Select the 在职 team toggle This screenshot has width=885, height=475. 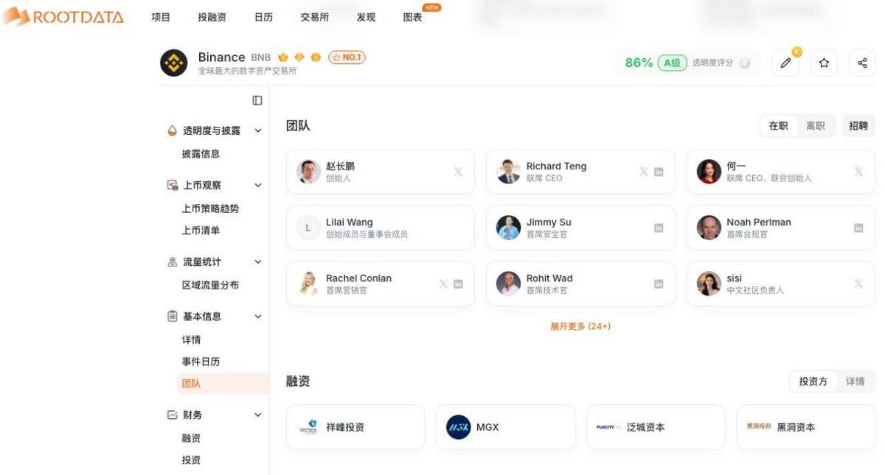click(779, 126)
